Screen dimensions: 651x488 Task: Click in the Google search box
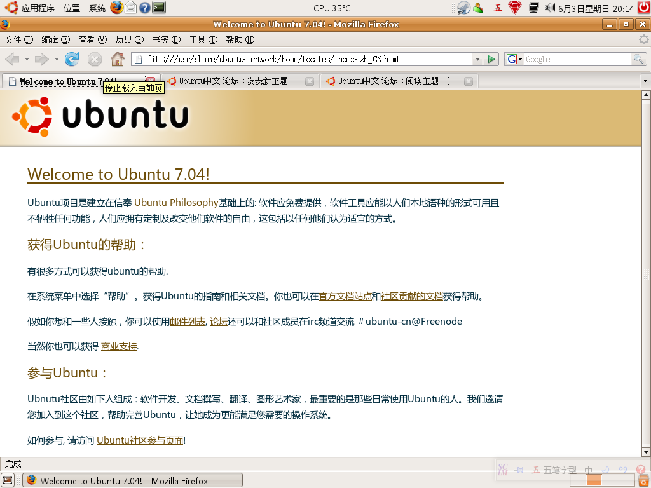(577, 59)
